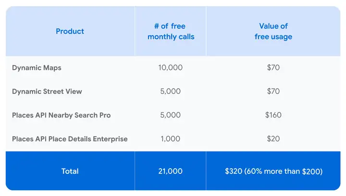
Task: Select the Dynamic Maps row label
Action: (37, 68)
